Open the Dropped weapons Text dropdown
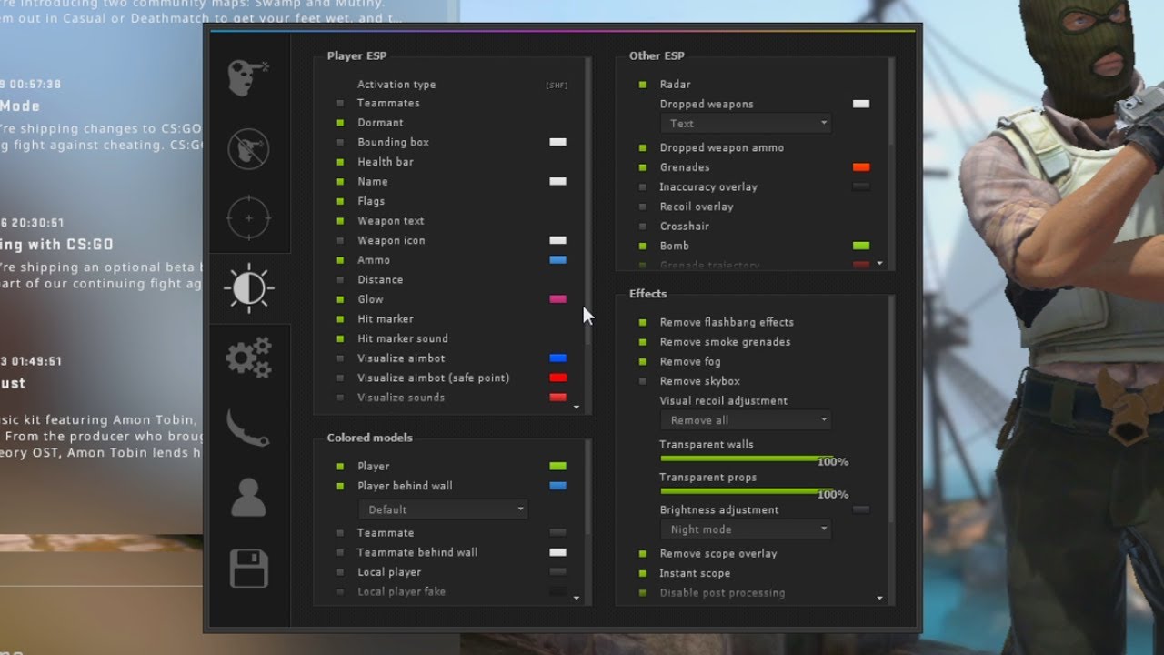 745,124
